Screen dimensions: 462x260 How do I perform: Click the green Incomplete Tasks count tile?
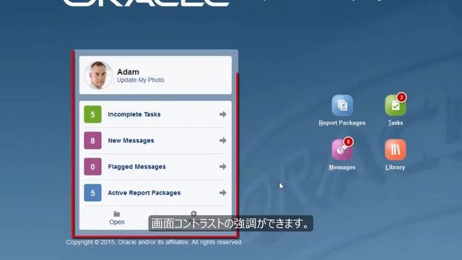pyautogui.click(x=92, y=114)
